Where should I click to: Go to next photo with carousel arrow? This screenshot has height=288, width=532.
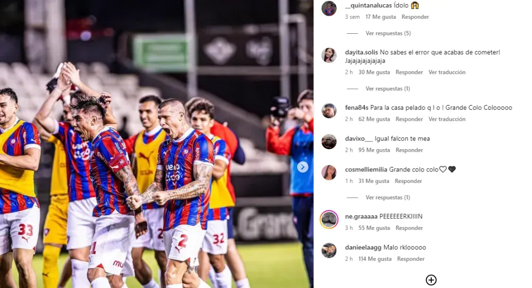click(303, 167)
